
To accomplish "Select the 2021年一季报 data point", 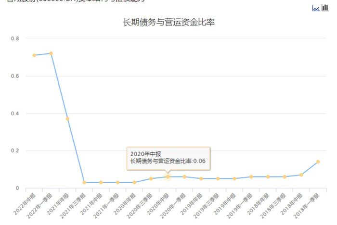I will coord(117,182).
